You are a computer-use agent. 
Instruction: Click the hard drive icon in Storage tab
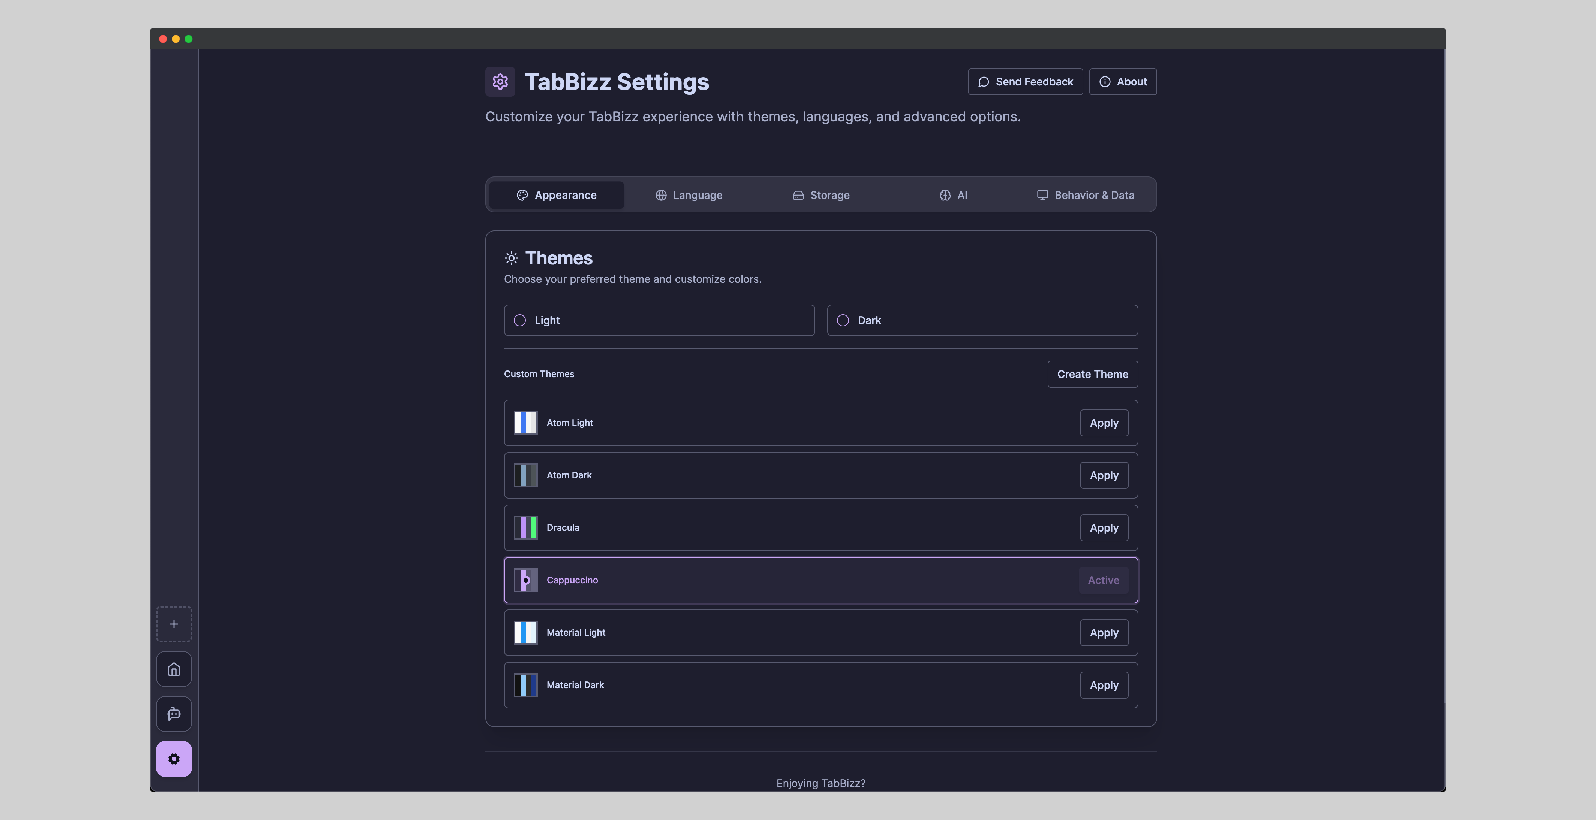[798, 195]
